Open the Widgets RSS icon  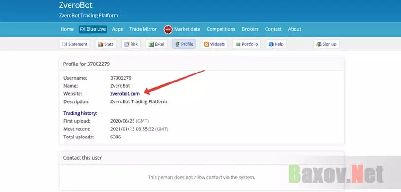206,44
